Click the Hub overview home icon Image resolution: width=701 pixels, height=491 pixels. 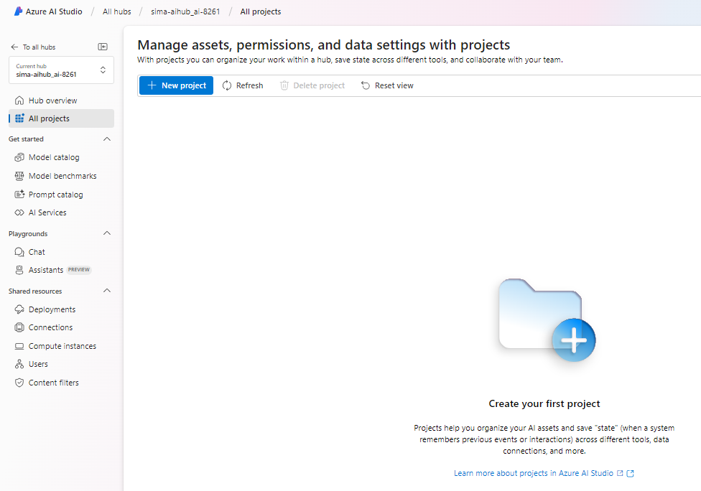pyautogui.click(x=19, y=100)
